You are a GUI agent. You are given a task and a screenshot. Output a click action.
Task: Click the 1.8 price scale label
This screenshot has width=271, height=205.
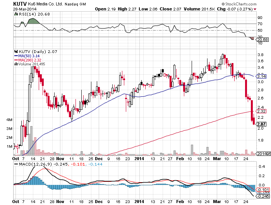click(261, 140)
